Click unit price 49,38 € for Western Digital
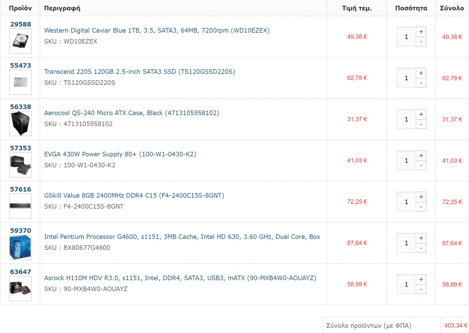 (357, 37)
